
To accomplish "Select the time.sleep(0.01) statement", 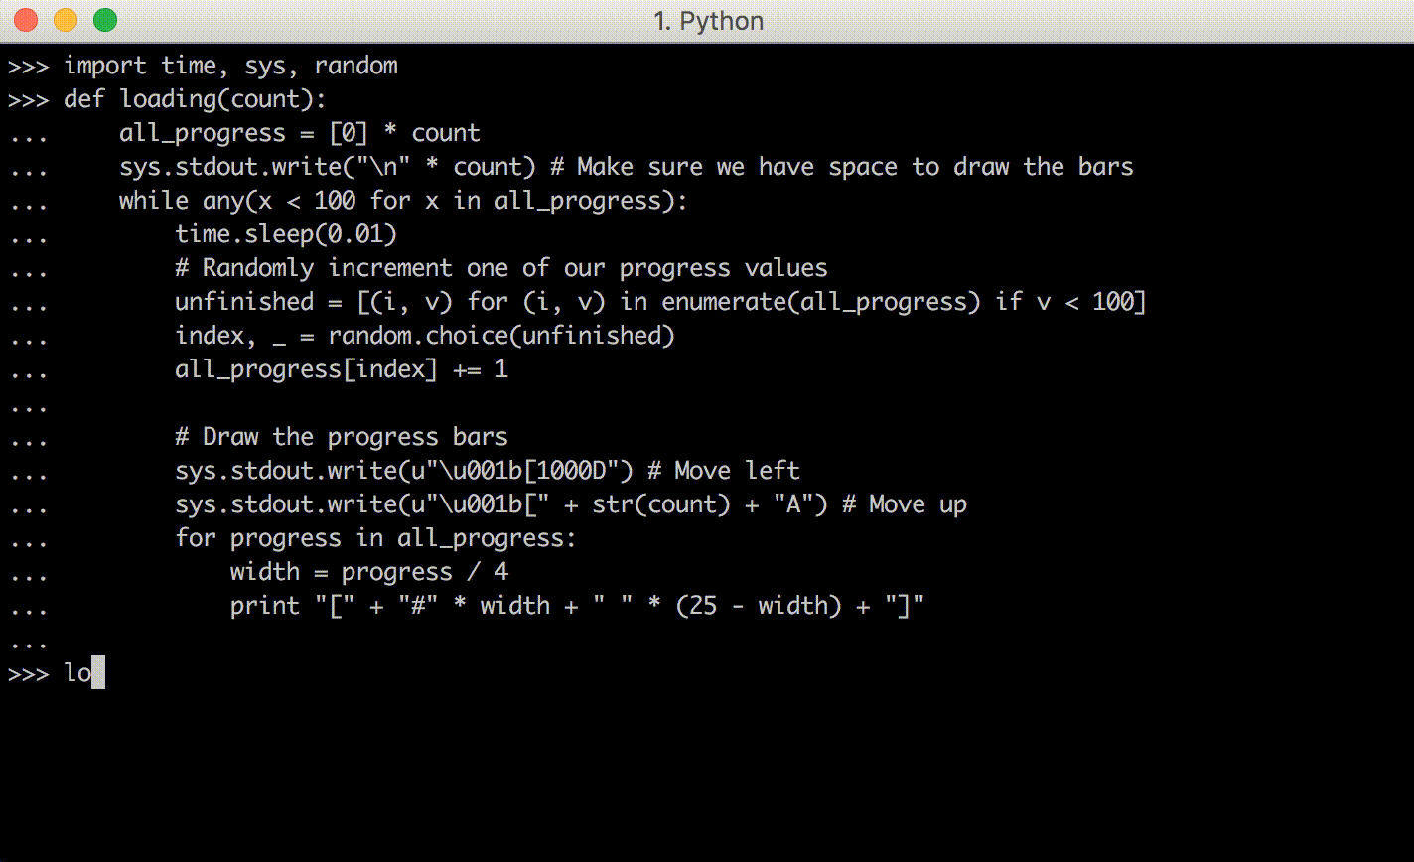I will [x=286, y=233].
